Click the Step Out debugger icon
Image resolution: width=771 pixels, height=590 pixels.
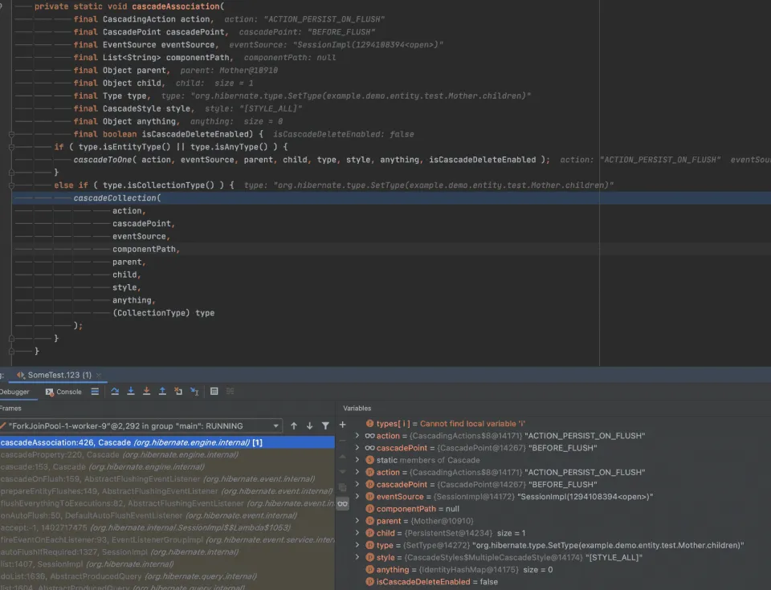pyautogui.click(x=162, y=392)
